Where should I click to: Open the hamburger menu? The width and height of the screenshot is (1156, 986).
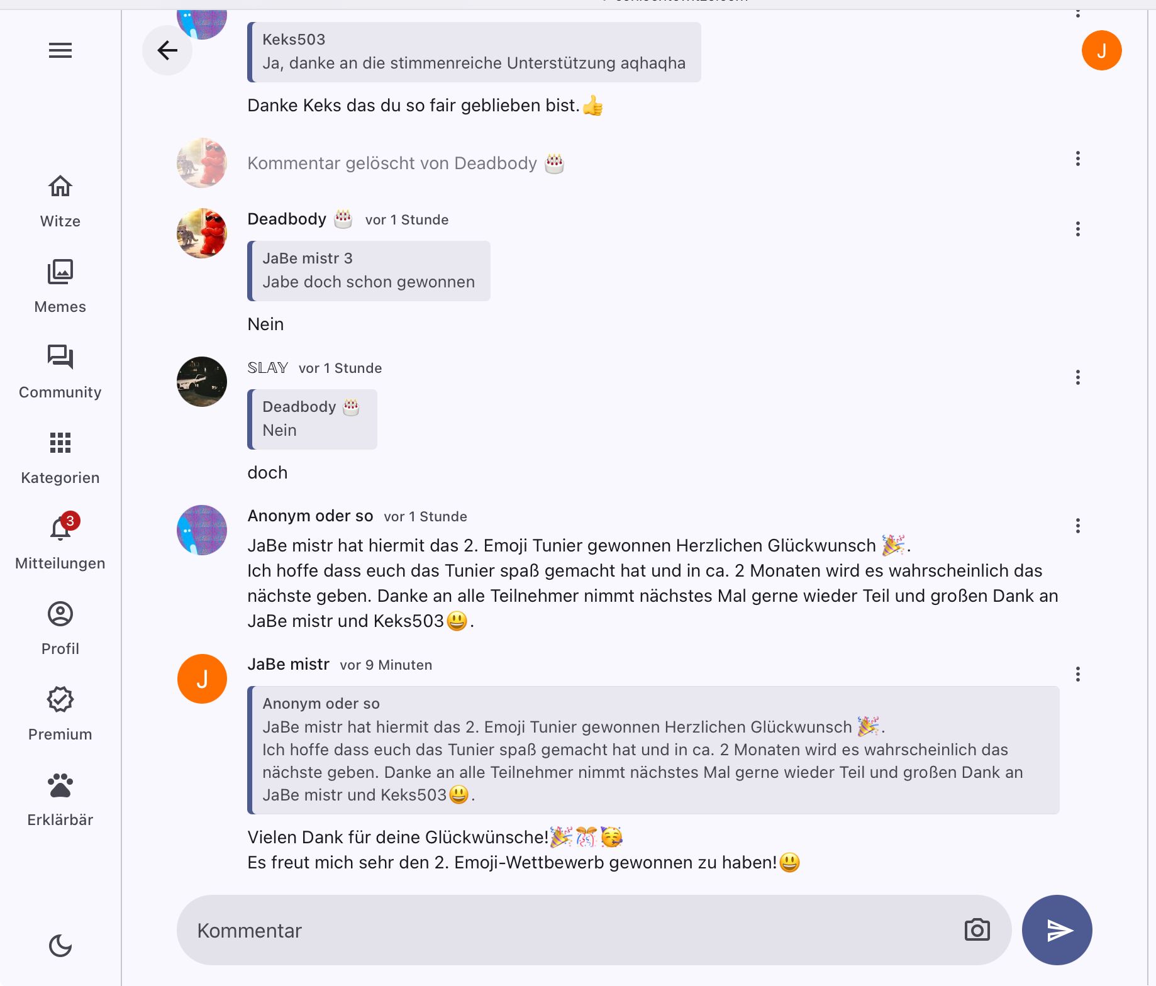click(60, 50)
